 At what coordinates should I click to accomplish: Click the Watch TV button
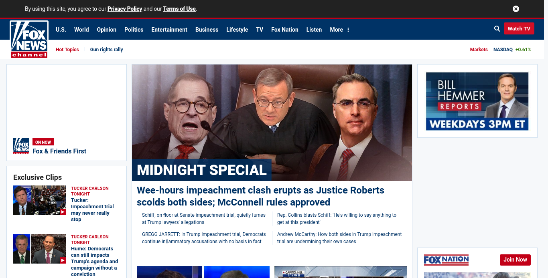point(519,28)
